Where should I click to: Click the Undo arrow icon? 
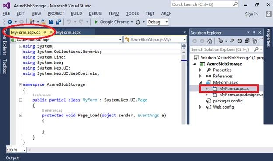69,22
